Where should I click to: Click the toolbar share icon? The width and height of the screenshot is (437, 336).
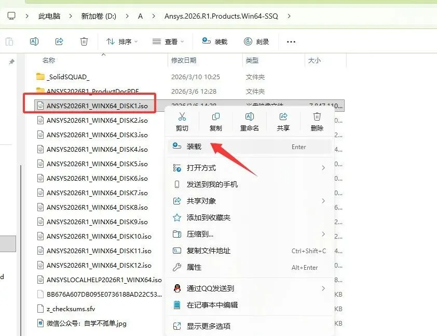pyautogui.click(x=59, y=41)
